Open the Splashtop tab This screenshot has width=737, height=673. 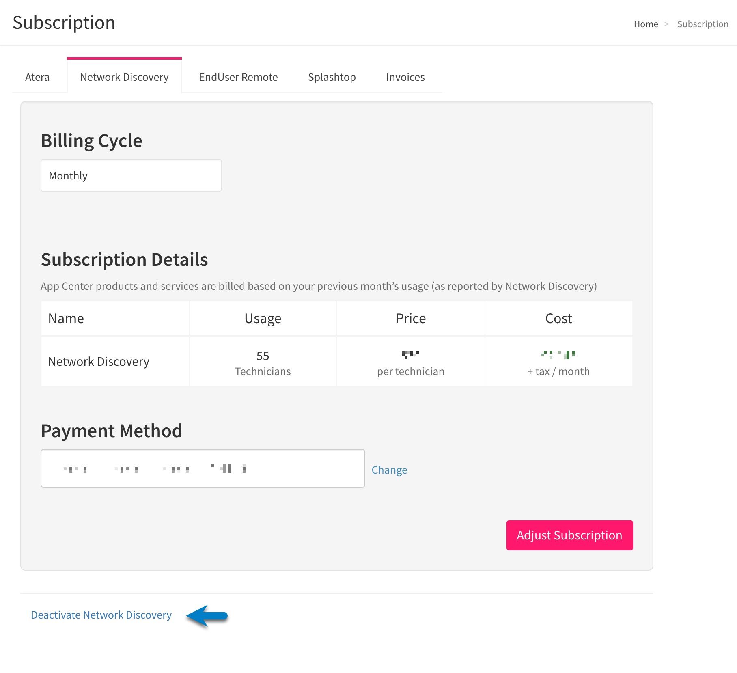click(x=332, y=77)
